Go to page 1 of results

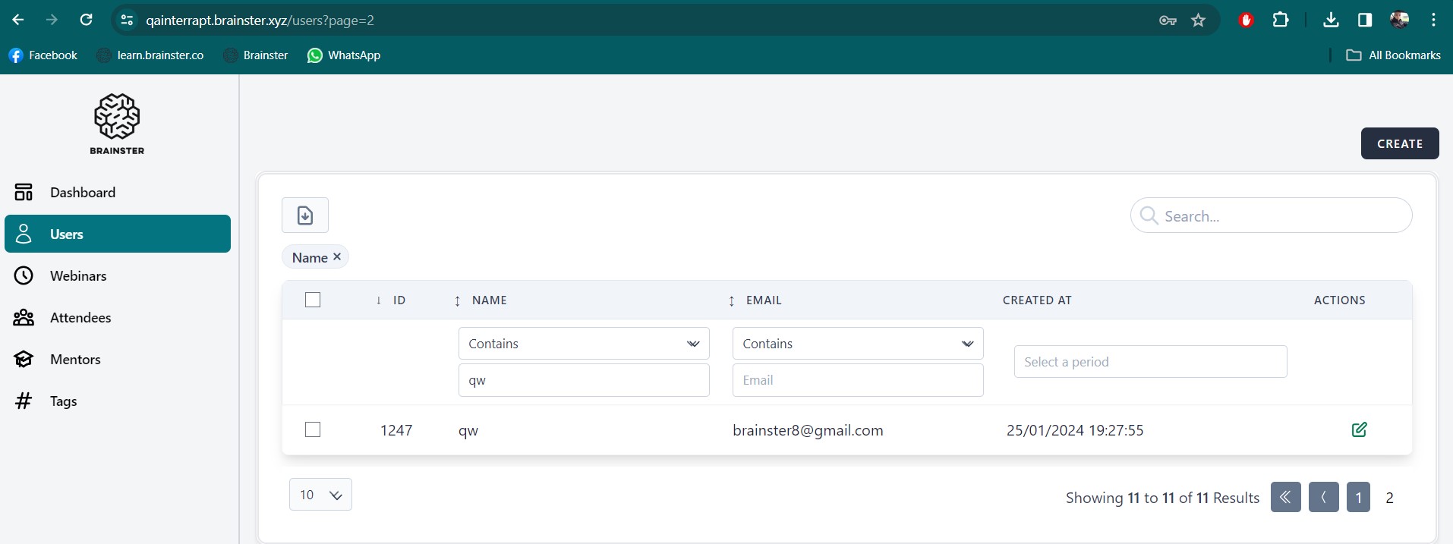pyautogui.click(x=1358, y=498)
